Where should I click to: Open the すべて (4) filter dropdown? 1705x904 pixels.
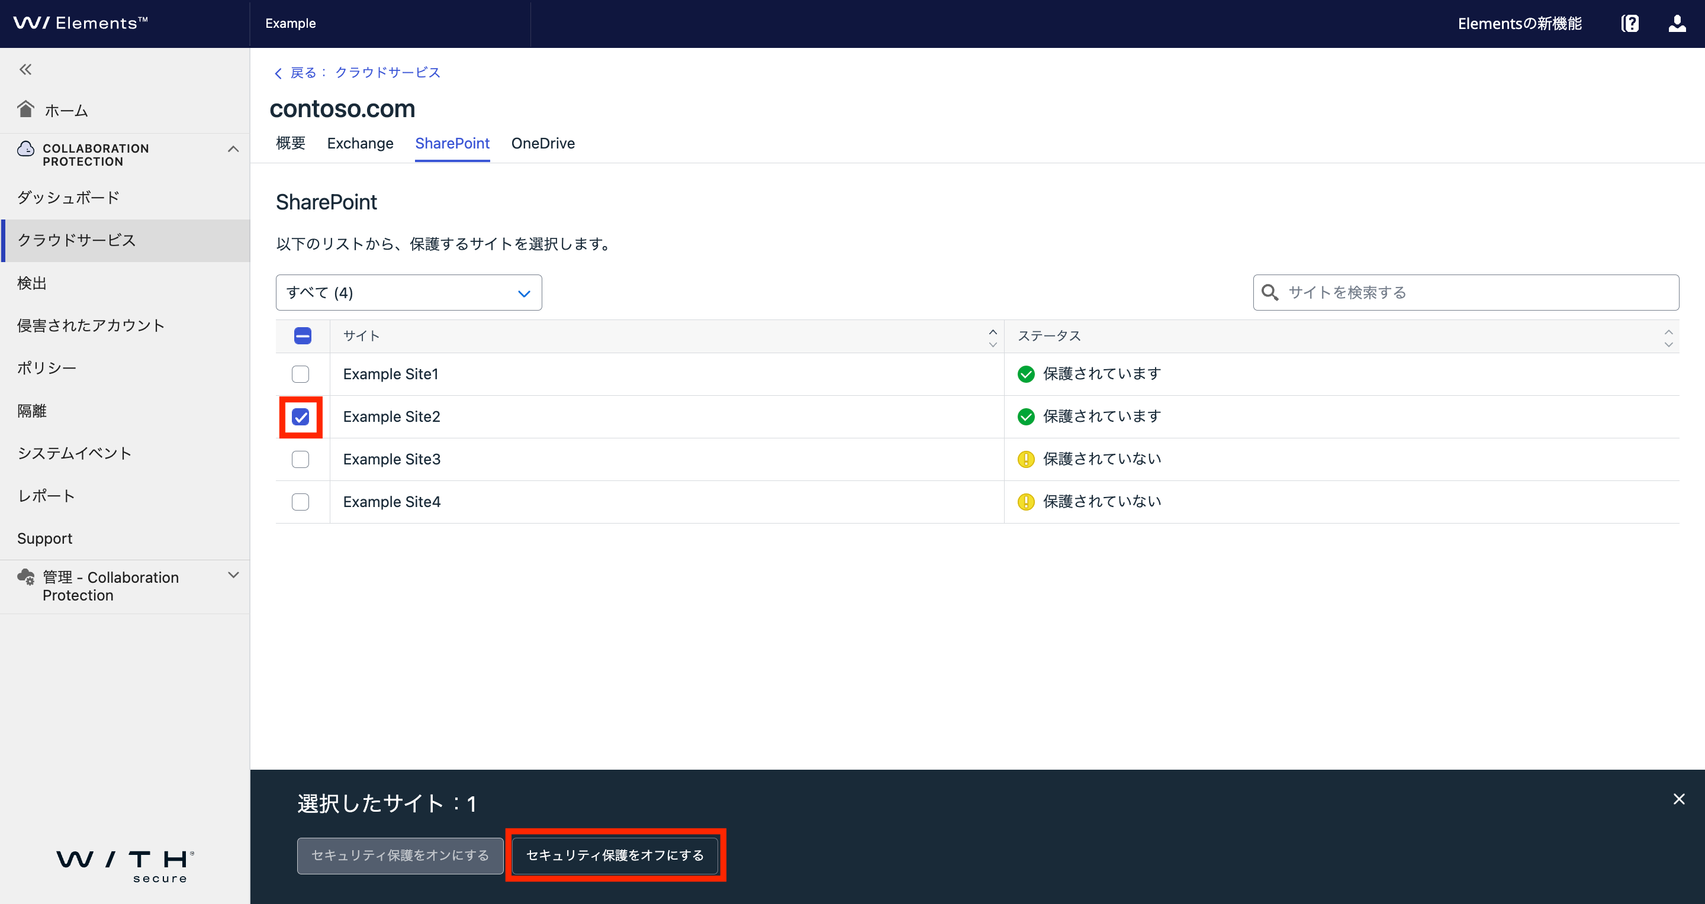[x=408, y=292]
